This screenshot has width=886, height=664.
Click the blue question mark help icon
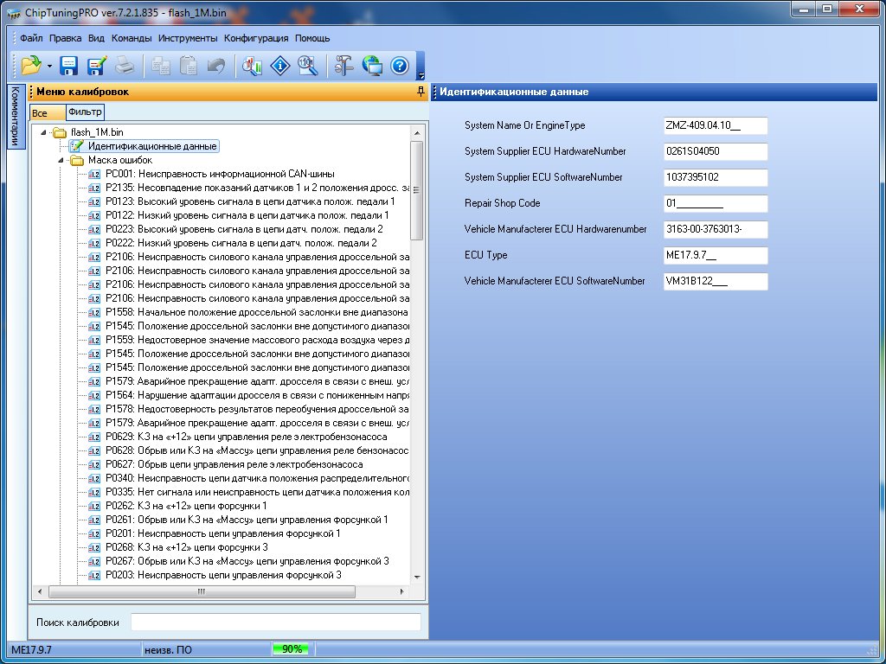(x=399, y=65)
